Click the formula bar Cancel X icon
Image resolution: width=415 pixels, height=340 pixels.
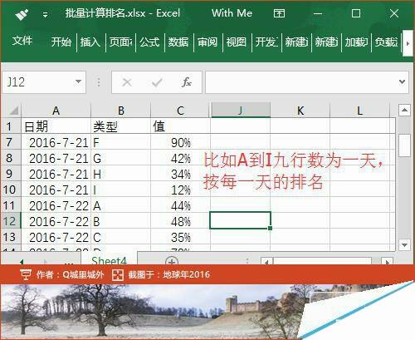tap(127, 82)
